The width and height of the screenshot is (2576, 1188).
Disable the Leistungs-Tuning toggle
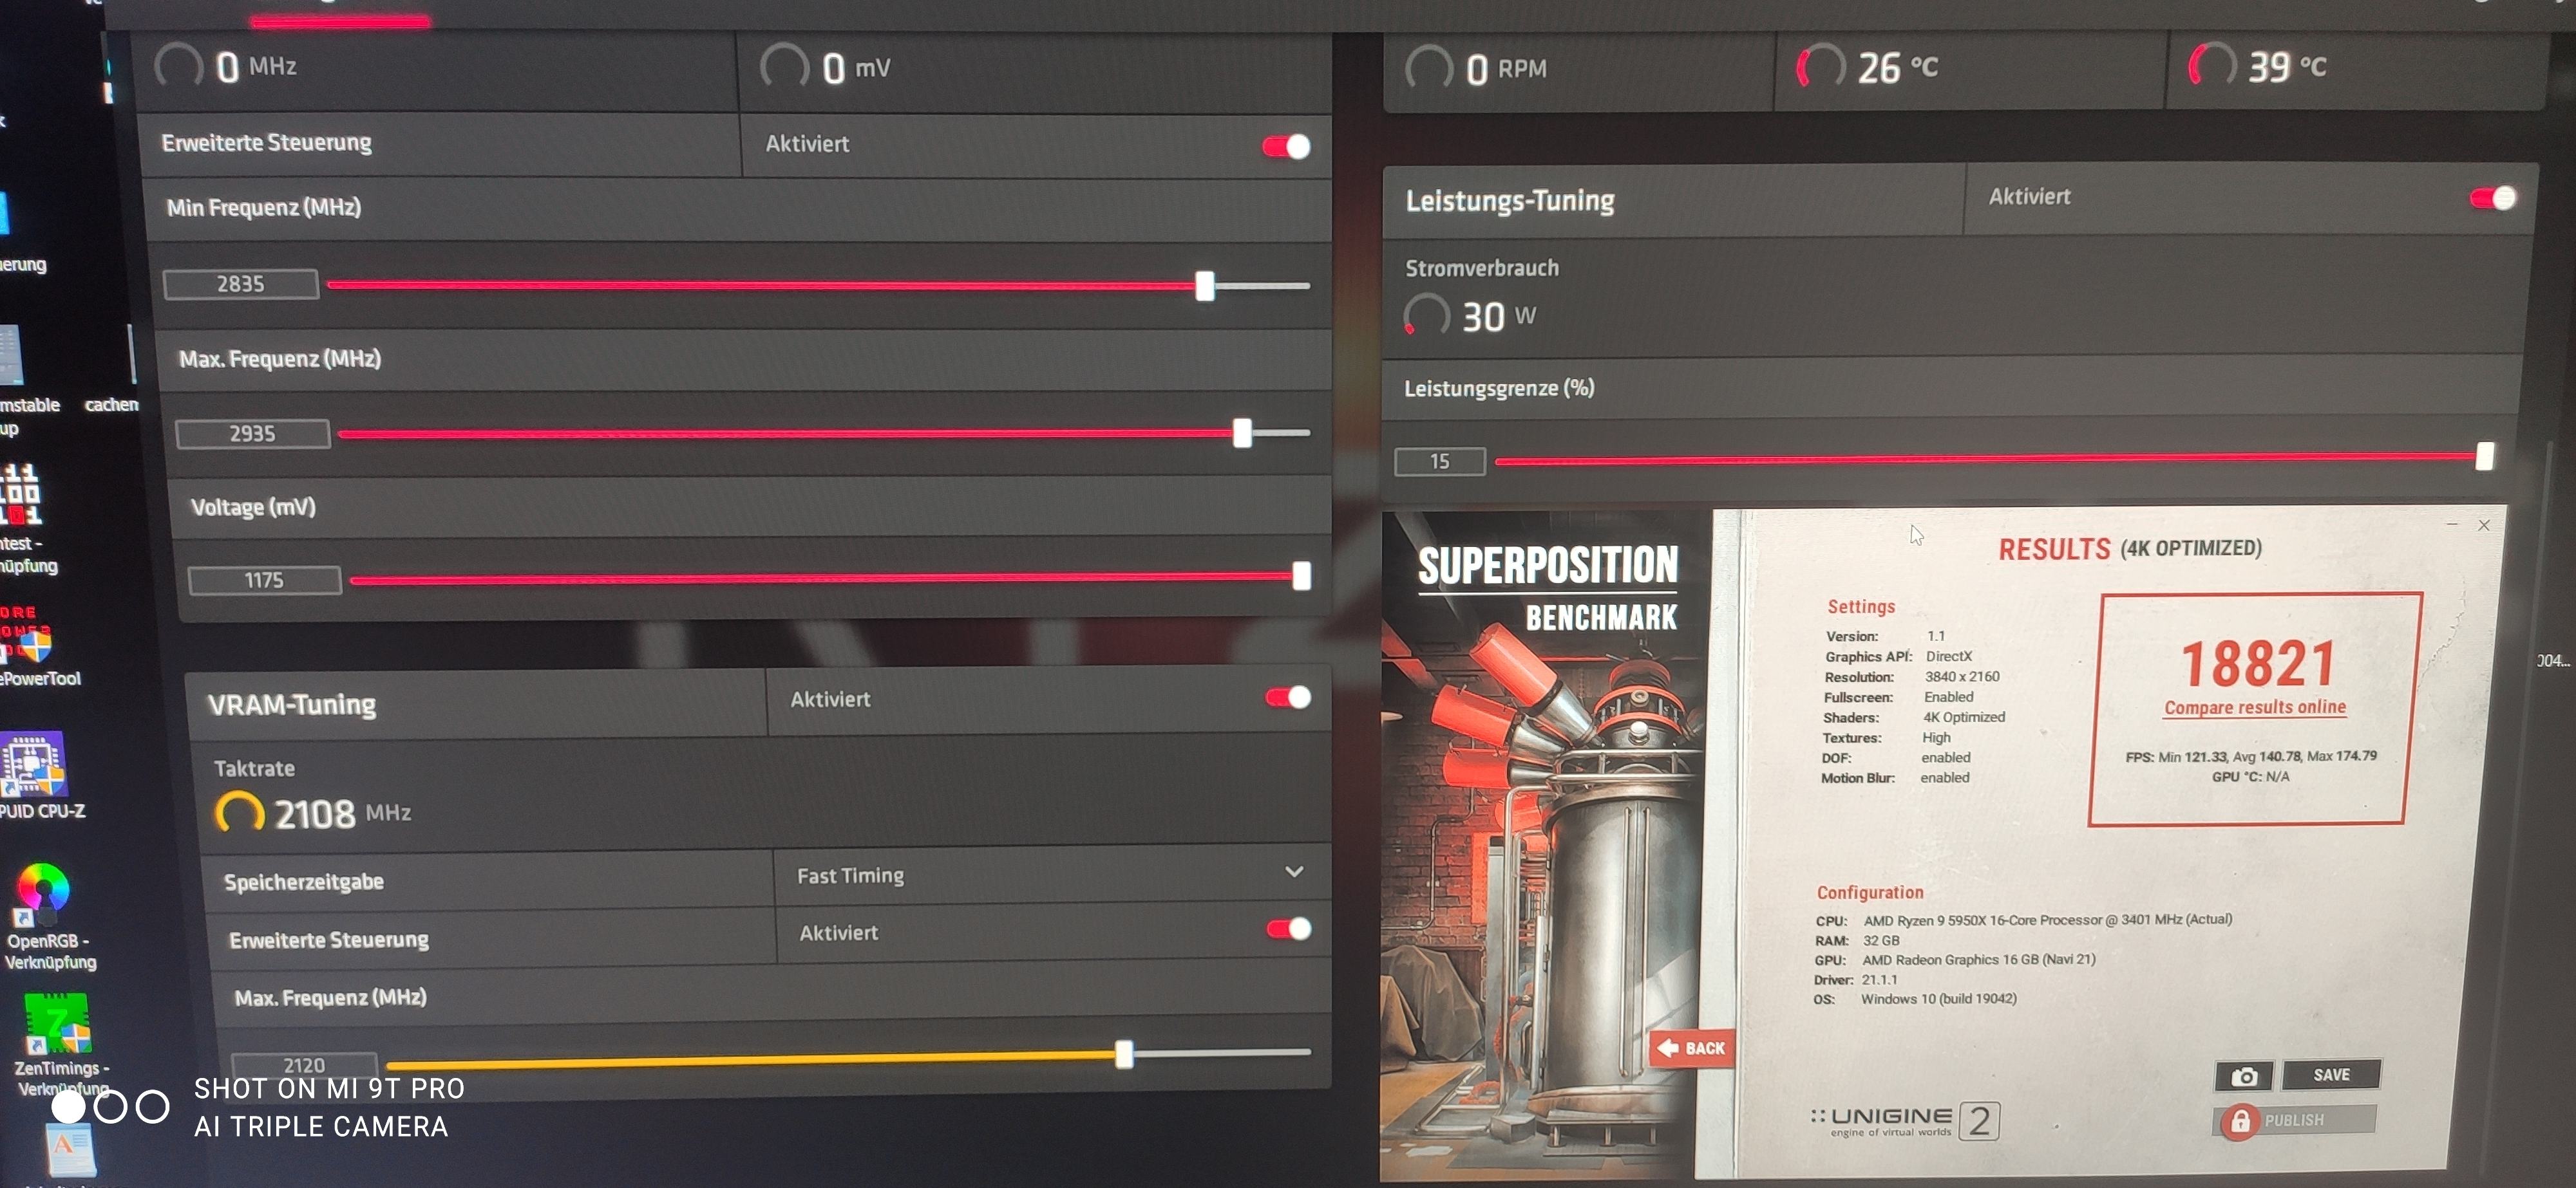click(x=2492, y=198)
